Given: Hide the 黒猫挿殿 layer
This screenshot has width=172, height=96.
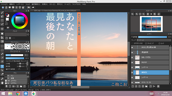Looking at the screenshot, I should pyautogui.click(x=132, y=52).
